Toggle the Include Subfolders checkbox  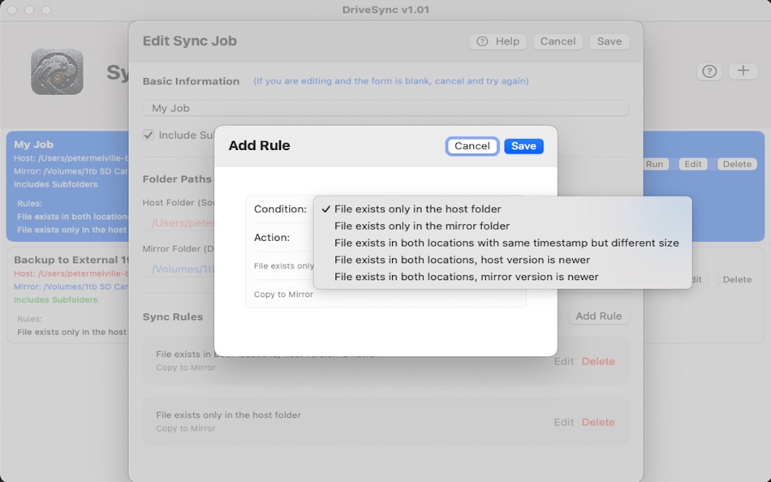click(x=147, y=136)
